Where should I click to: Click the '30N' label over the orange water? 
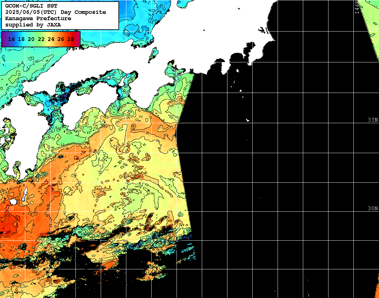tap(9, 209)
